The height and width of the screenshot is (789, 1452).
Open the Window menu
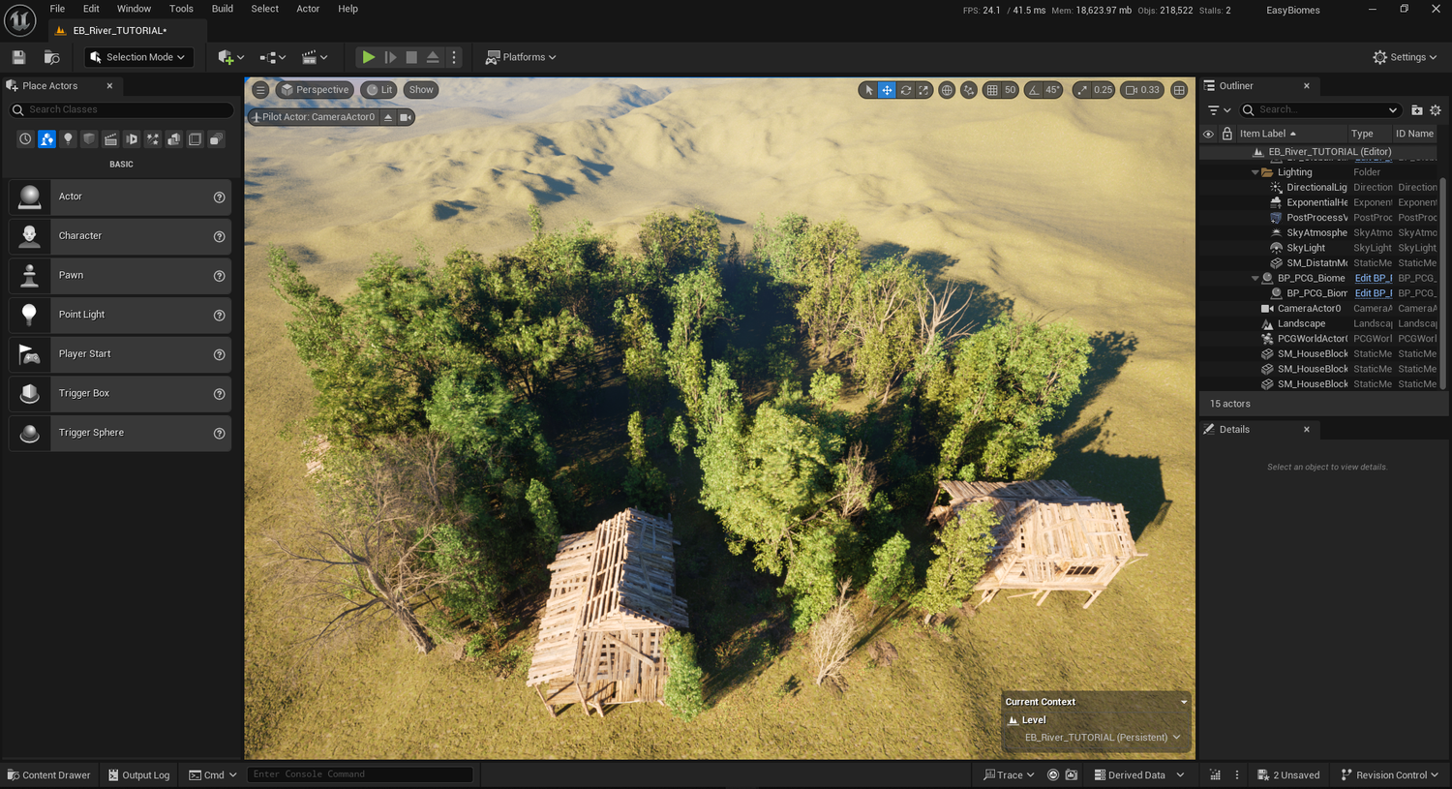pos(134,9)
